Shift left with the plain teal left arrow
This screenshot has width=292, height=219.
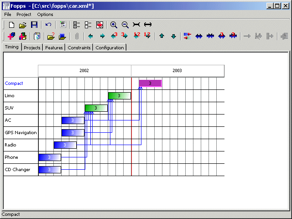[90, 36]
